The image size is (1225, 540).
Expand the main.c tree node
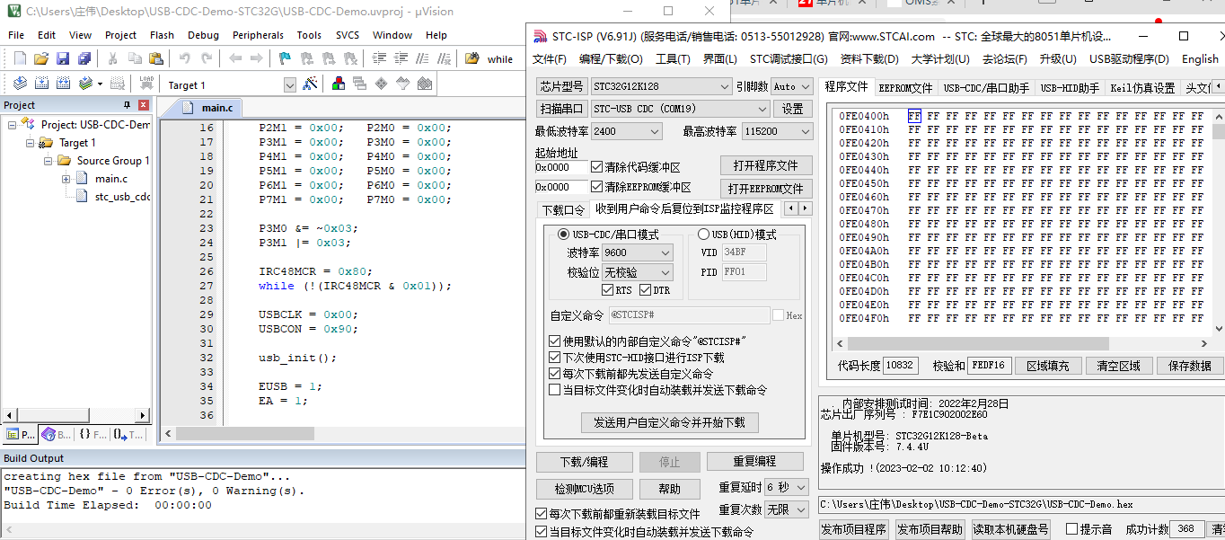pos(66,179)
